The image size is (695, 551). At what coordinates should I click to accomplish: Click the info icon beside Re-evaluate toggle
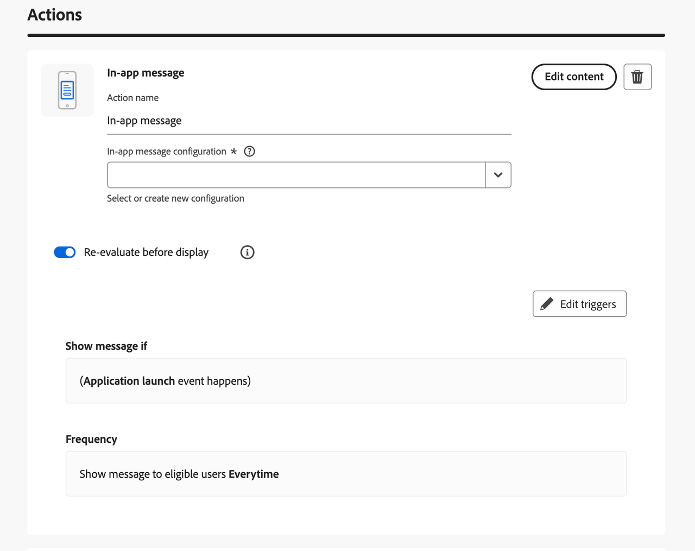(247, 252)
